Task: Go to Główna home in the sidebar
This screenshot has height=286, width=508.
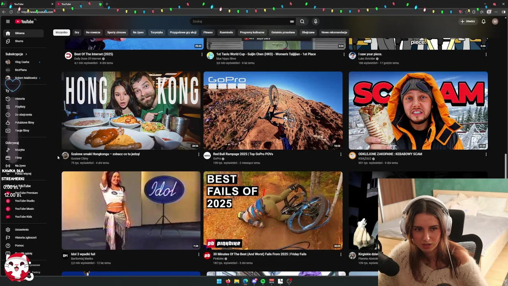Action: click(23, 33)
